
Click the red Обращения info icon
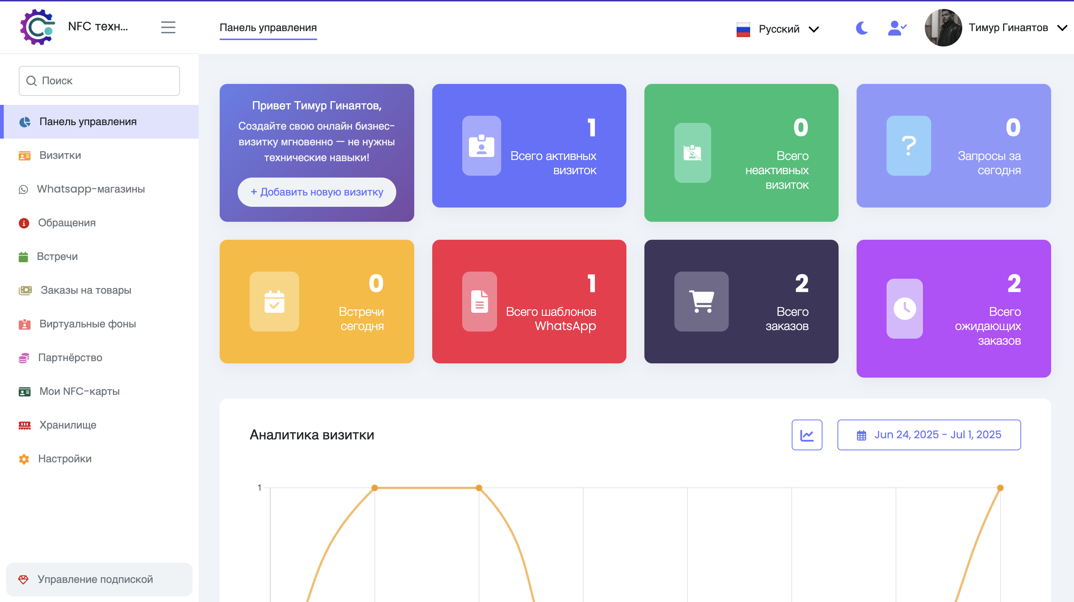(x=24, y=223)
